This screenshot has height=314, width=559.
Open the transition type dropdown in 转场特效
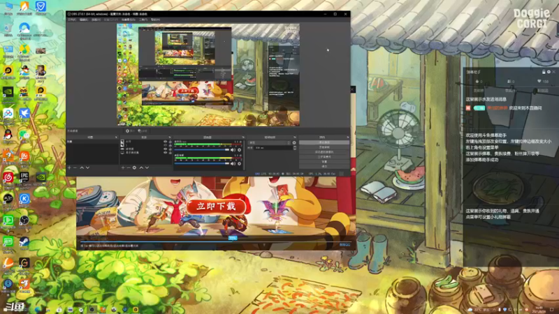coord(269,143)
